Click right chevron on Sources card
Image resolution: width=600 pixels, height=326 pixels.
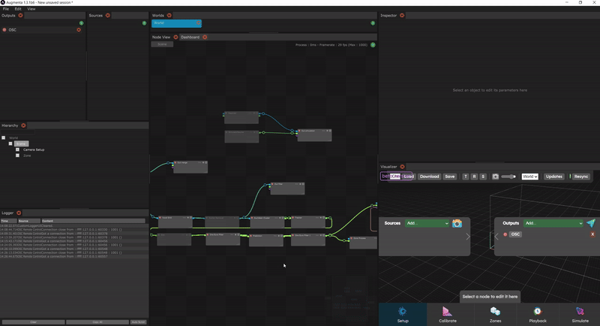point(467,237)
